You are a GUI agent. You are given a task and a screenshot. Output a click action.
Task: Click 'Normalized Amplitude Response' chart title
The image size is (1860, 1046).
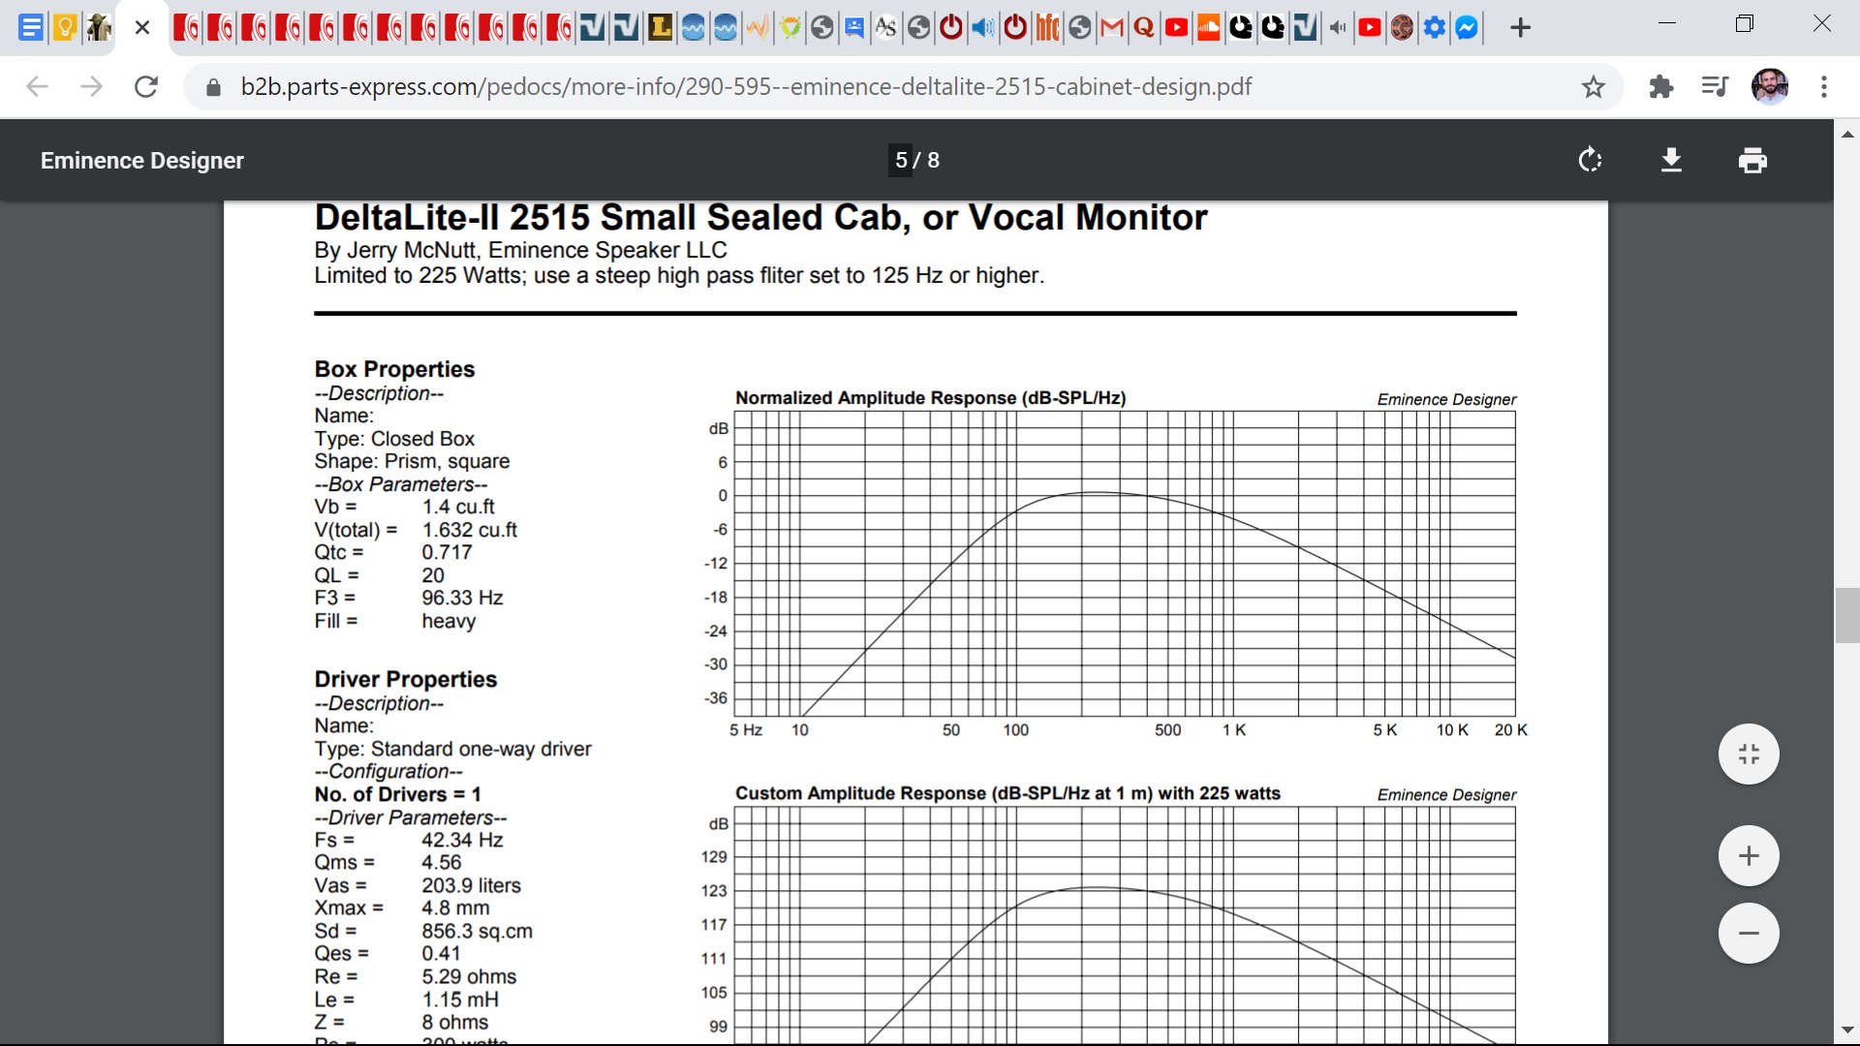coord(930,398)
